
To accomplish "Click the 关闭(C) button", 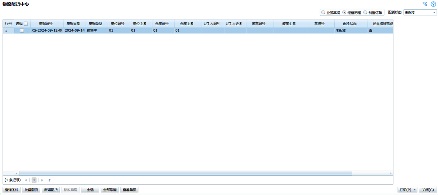I will [x=428, y=190].
